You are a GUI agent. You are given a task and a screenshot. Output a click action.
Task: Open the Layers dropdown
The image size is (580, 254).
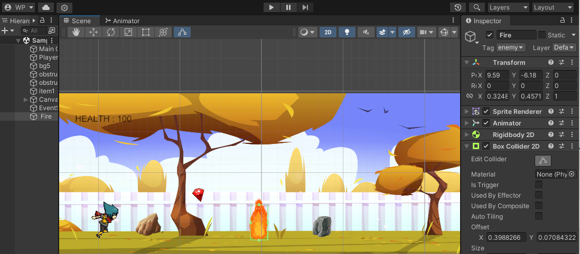click(x=507, y=7)
